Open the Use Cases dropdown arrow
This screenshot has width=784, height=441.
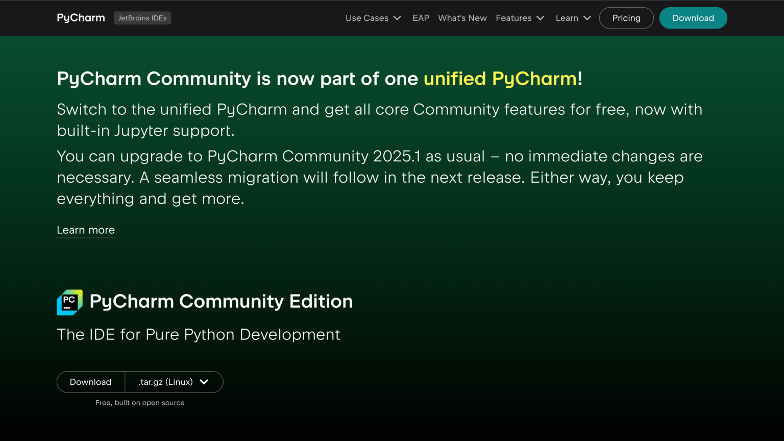click(x=398, y=18)
